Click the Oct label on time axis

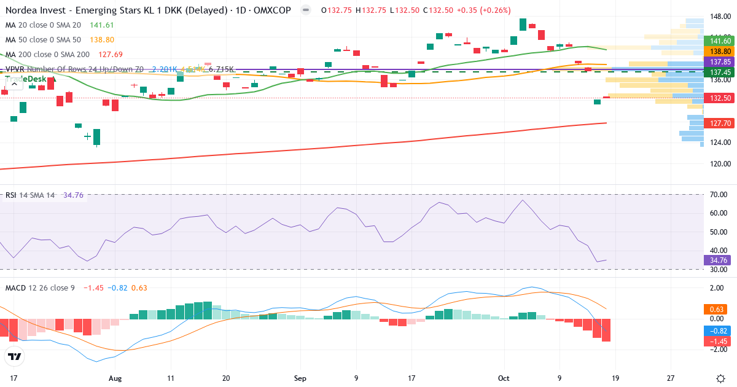coord(504,378)
